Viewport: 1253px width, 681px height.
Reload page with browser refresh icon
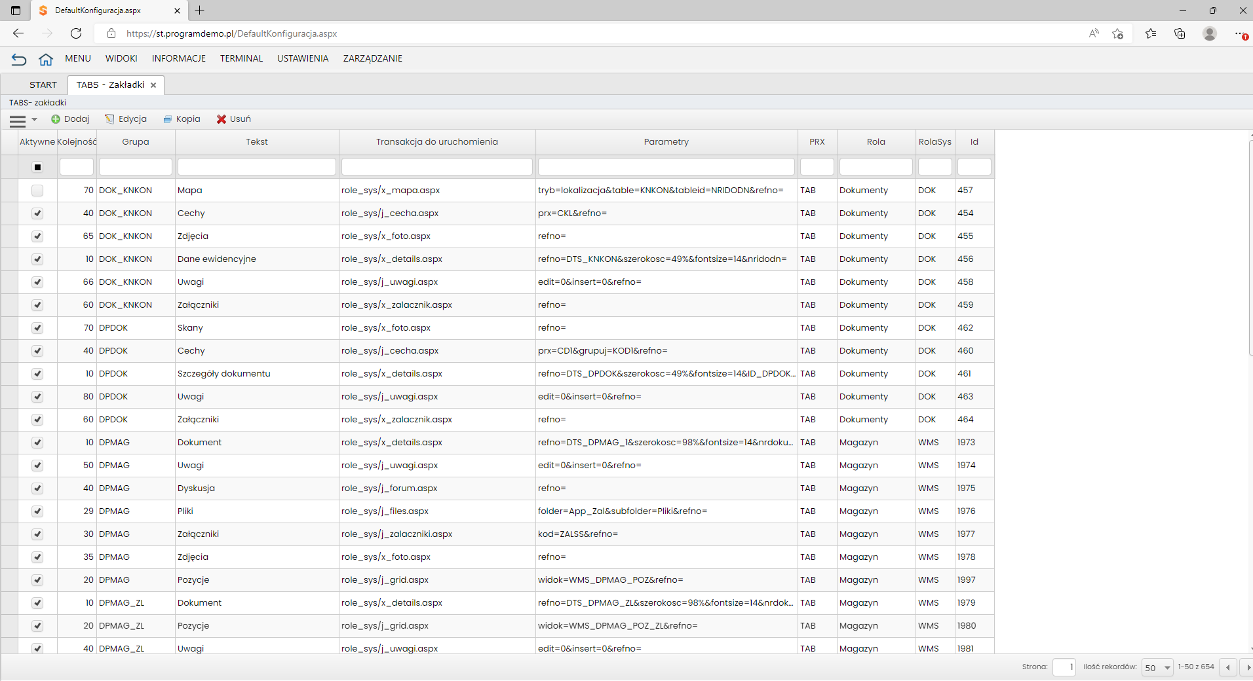click(x=76, y=33)
